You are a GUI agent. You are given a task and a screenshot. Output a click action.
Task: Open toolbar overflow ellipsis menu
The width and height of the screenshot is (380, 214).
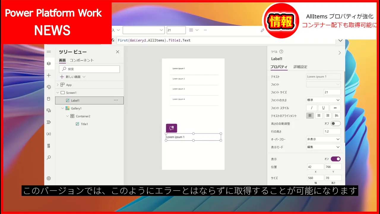(x=205, y=30)
